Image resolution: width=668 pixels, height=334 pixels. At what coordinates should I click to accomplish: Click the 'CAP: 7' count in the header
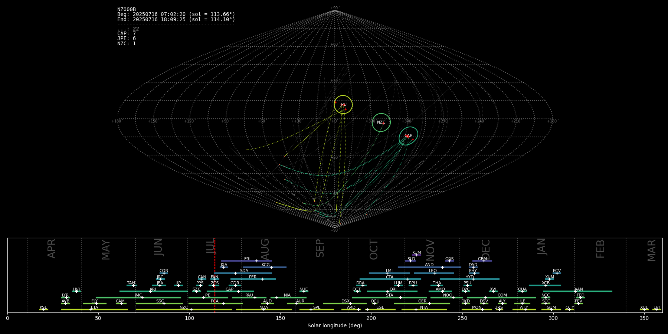point(127,34)
